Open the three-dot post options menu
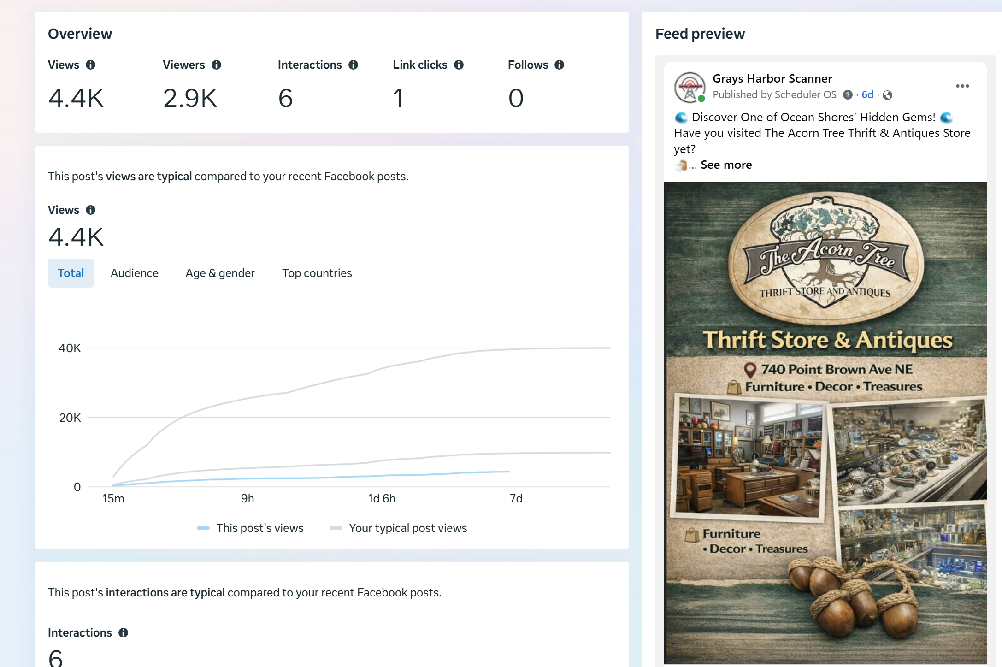The image size is (1002, 667). pos(962,86)
